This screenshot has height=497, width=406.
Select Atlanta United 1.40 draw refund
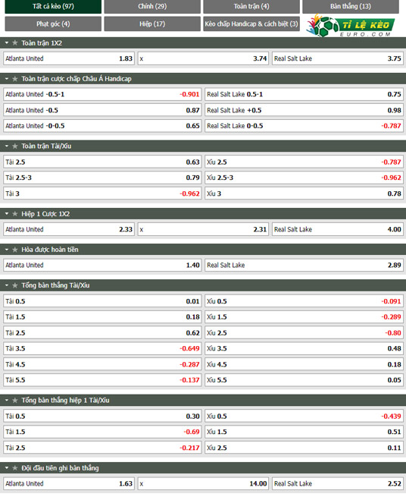pyautogui.click(x=102, y=266)
